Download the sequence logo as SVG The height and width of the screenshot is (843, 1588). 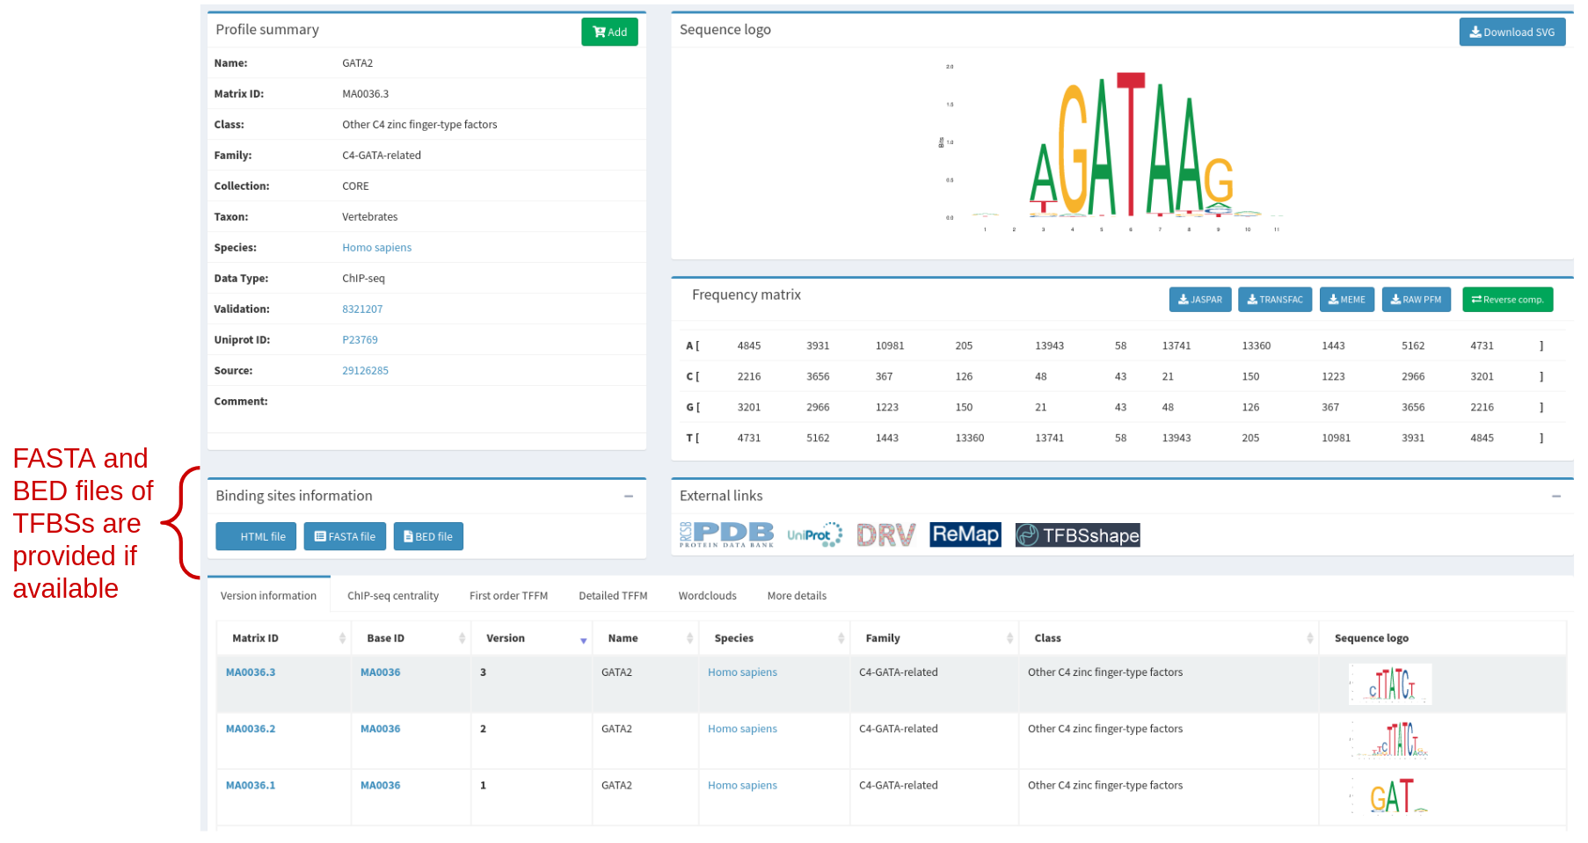point(1512,33)
